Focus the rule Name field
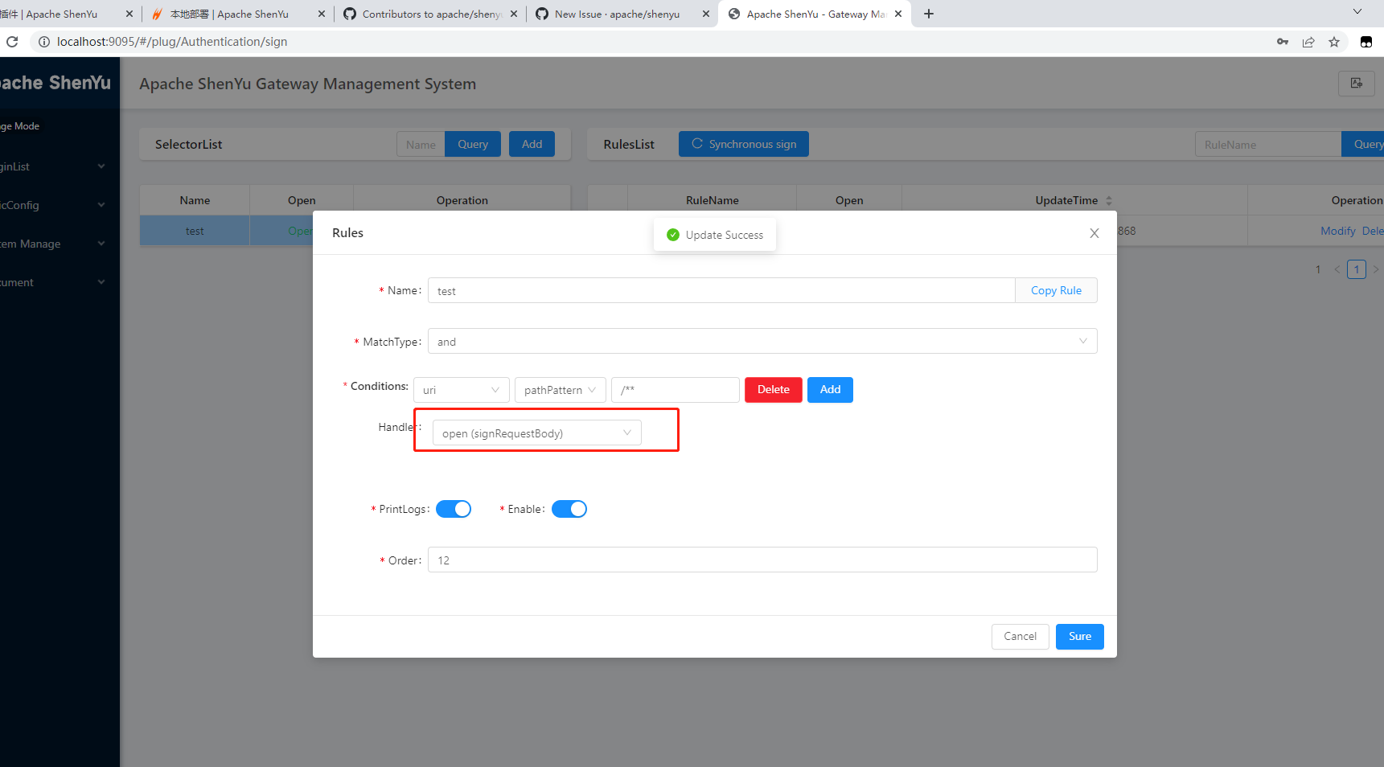This screenshot has width=1384, height=767. (721, 290)
